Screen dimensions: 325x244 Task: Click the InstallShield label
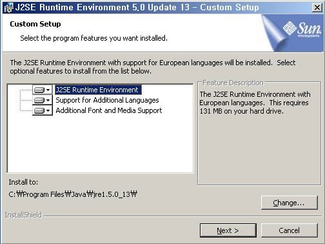[x=23, y=215]
